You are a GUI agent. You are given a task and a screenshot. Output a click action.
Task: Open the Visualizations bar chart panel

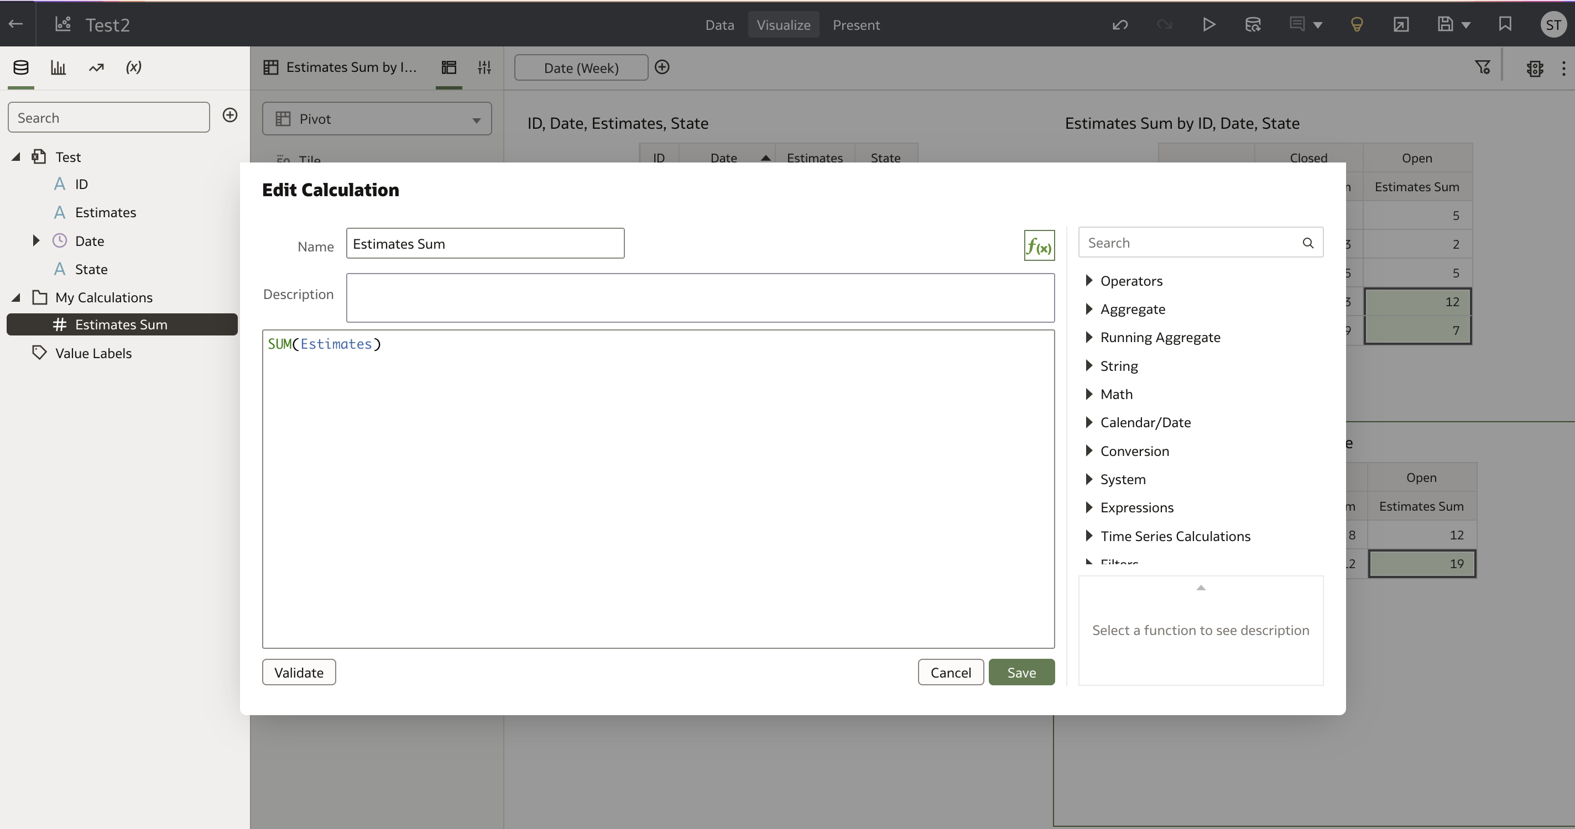[58, 67]
